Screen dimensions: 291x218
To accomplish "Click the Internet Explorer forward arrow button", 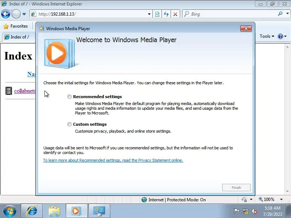I will coord(16,14).
